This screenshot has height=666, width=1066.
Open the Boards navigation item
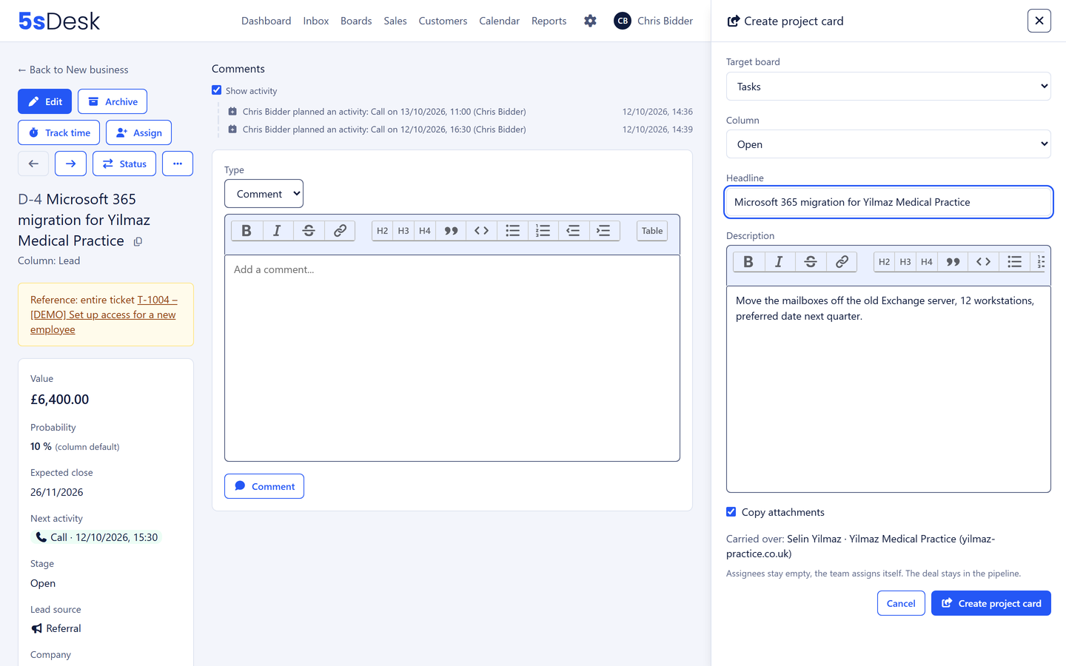click(356, 21)
